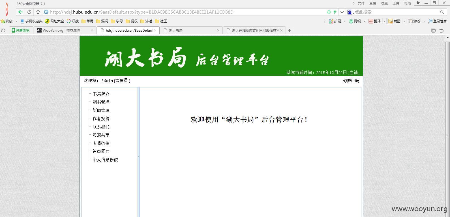Expand the menu bar chevron before 文件

pos(354,3)
